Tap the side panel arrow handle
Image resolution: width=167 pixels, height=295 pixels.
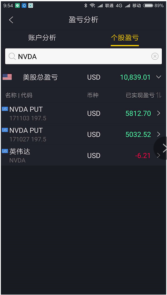pyautogui.click(x=161, y=148)
